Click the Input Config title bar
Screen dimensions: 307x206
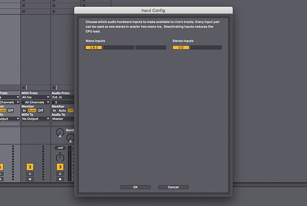(153, 11)
